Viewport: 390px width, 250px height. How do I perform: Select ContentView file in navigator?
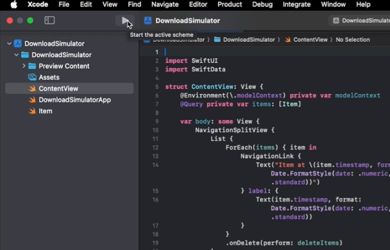[69, 88]
